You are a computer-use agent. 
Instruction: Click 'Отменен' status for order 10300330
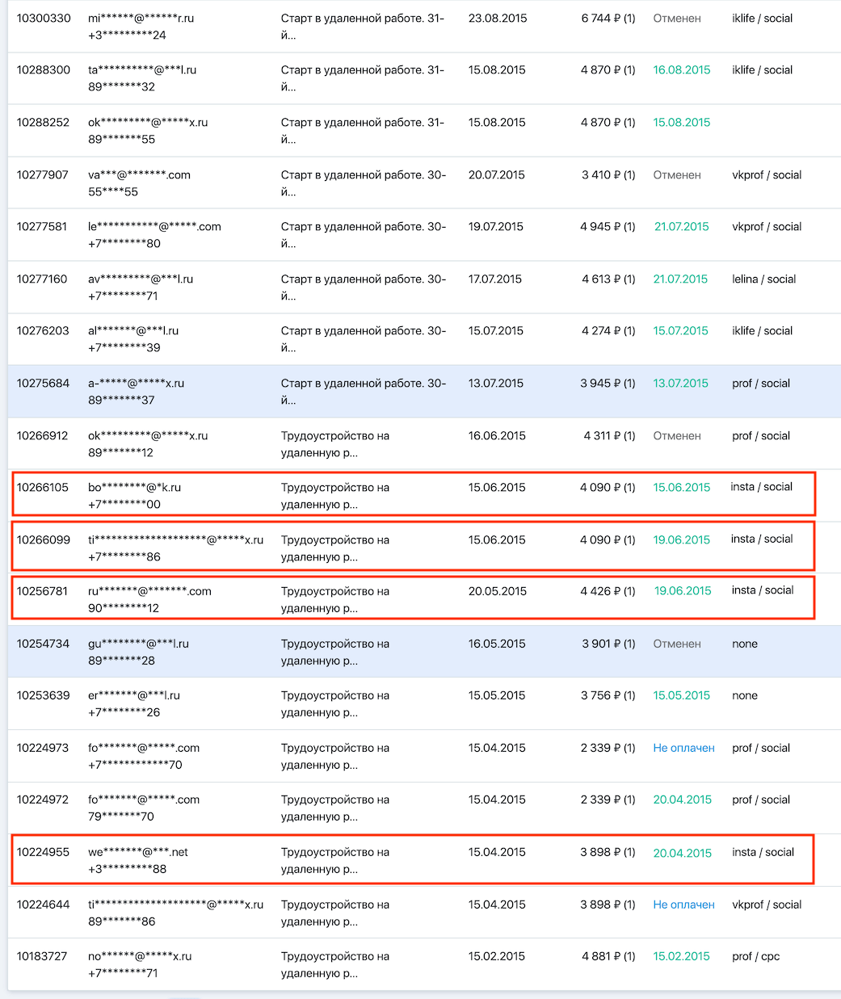pos(677,18)
